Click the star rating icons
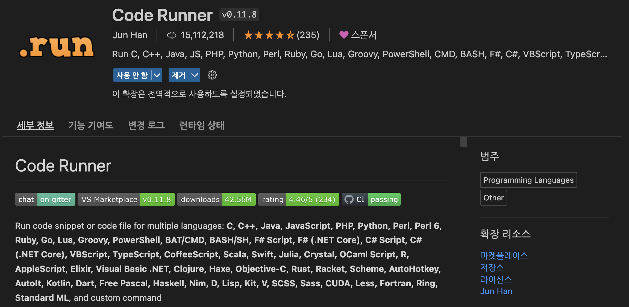 click(x=269, y=35)
